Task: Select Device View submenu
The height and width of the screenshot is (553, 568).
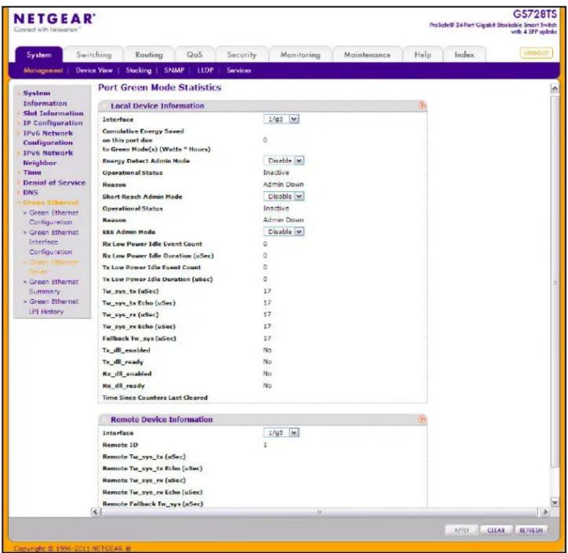Action: click(x=94, y=71)
